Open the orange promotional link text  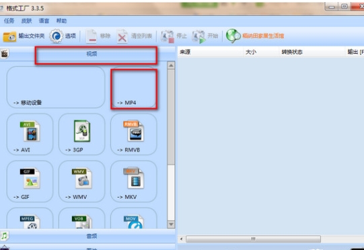coord(263,36)
